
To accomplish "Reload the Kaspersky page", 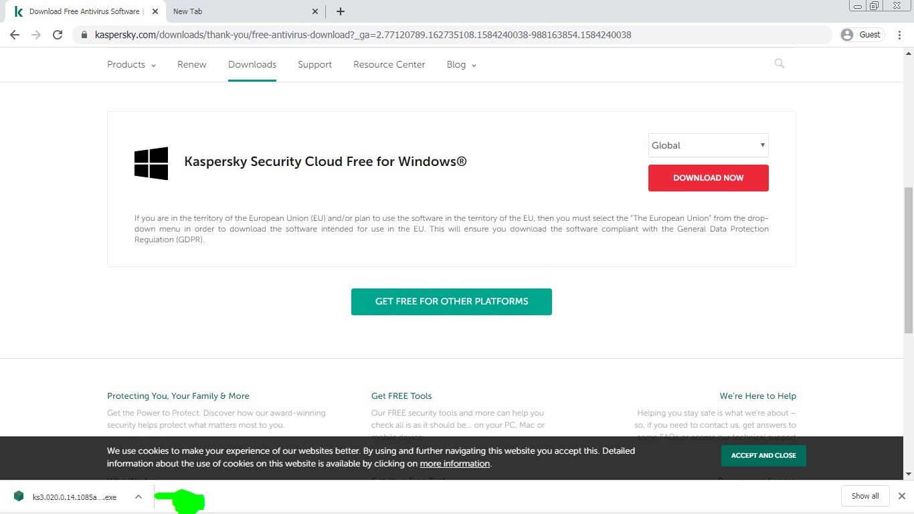I will 58,35.
